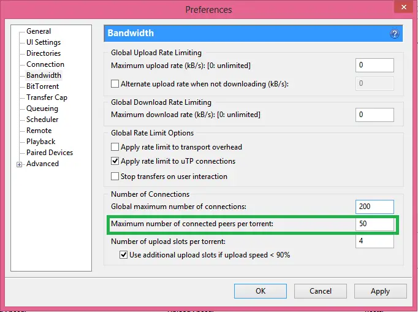Focus the global maximum connections field
This screenshot has height=312, width=418.
point(374,207)
